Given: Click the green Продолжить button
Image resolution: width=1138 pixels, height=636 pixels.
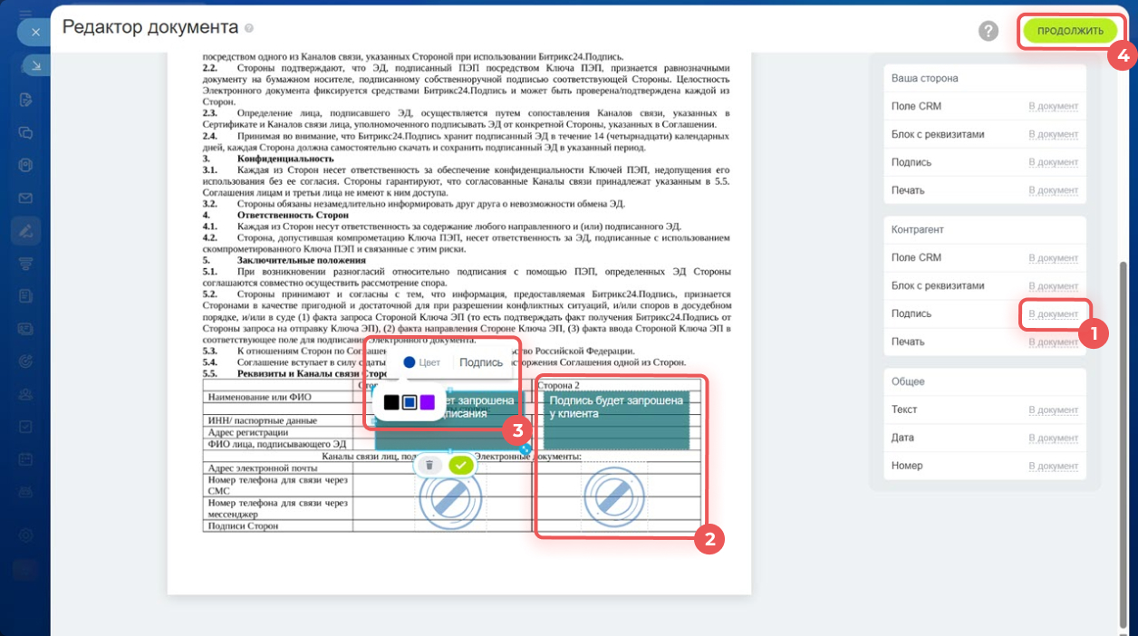Looking at the screenshot, I should [1070, 31].
